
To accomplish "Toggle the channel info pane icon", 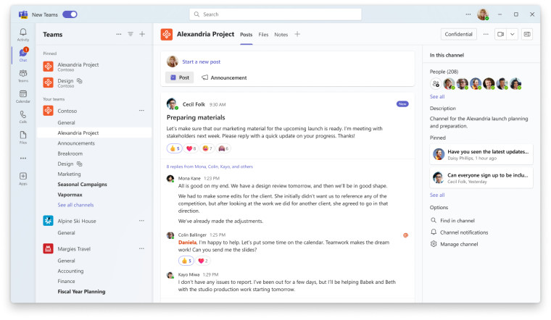I will [x=527, y=34].
